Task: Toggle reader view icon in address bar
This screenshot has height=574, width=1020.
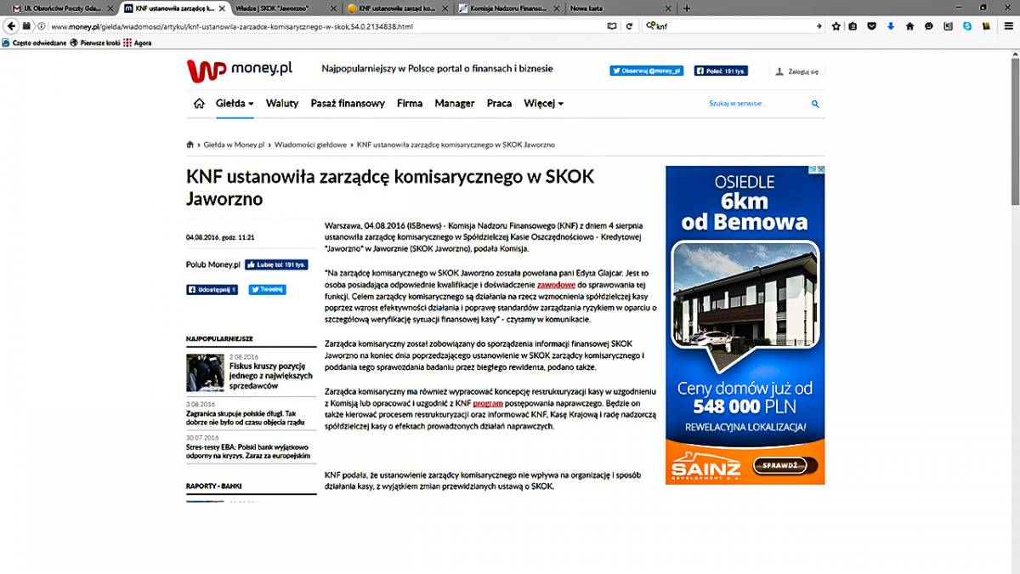Action: click(x=613, y=26)
